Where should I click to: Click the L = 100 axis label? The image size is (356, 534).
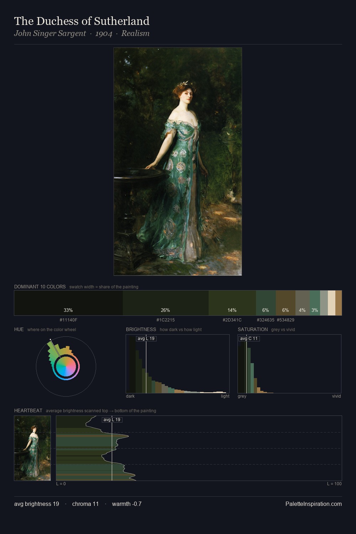(334, 483)
